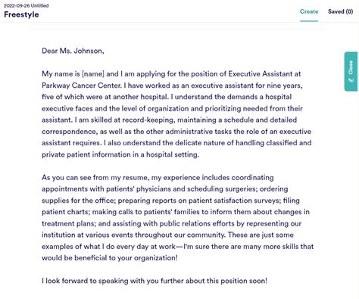Click the teal Close side panel button
This screenshot has height=299, width=359.
(x=351, y=71)
